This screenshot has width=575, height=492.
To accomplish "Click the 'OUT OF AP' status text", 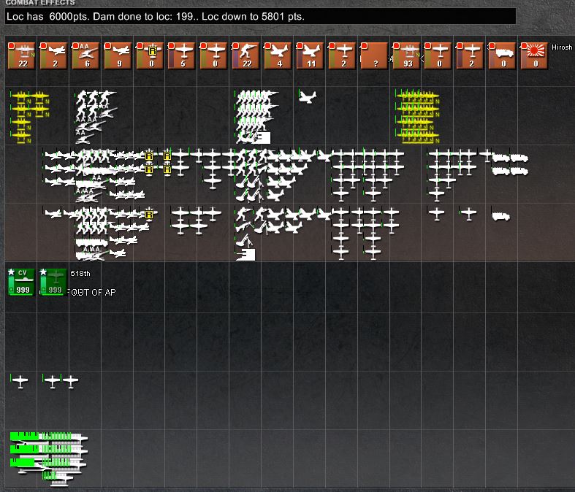I will [x=94, y=292].
